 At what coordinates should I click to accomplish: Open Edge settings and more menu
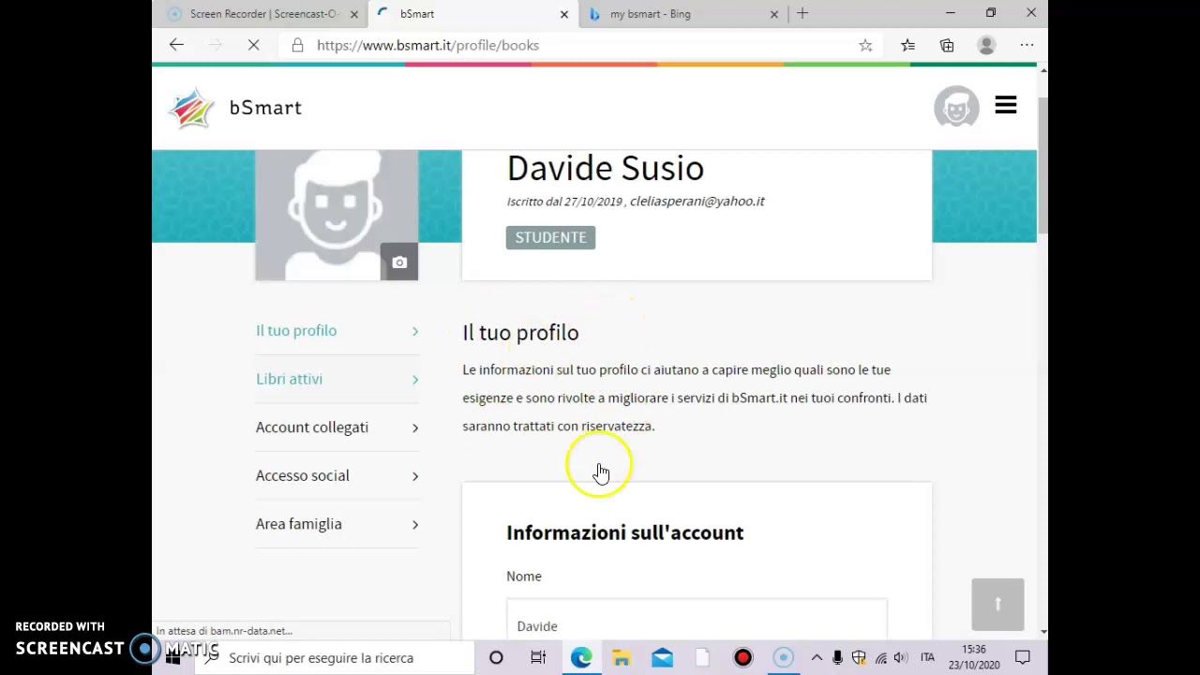1027,45
